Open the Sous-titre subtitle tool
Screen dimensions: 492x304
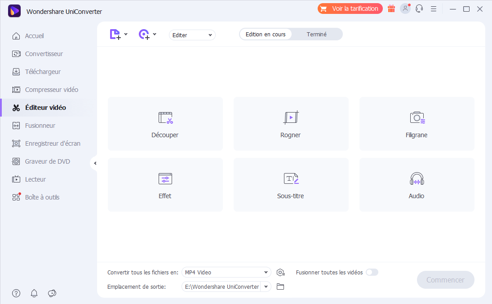(291, 185)
